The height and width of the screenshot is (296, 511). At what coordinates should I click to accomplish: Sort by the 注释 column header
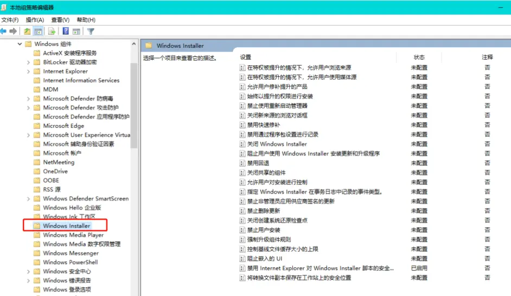(487, 57)
